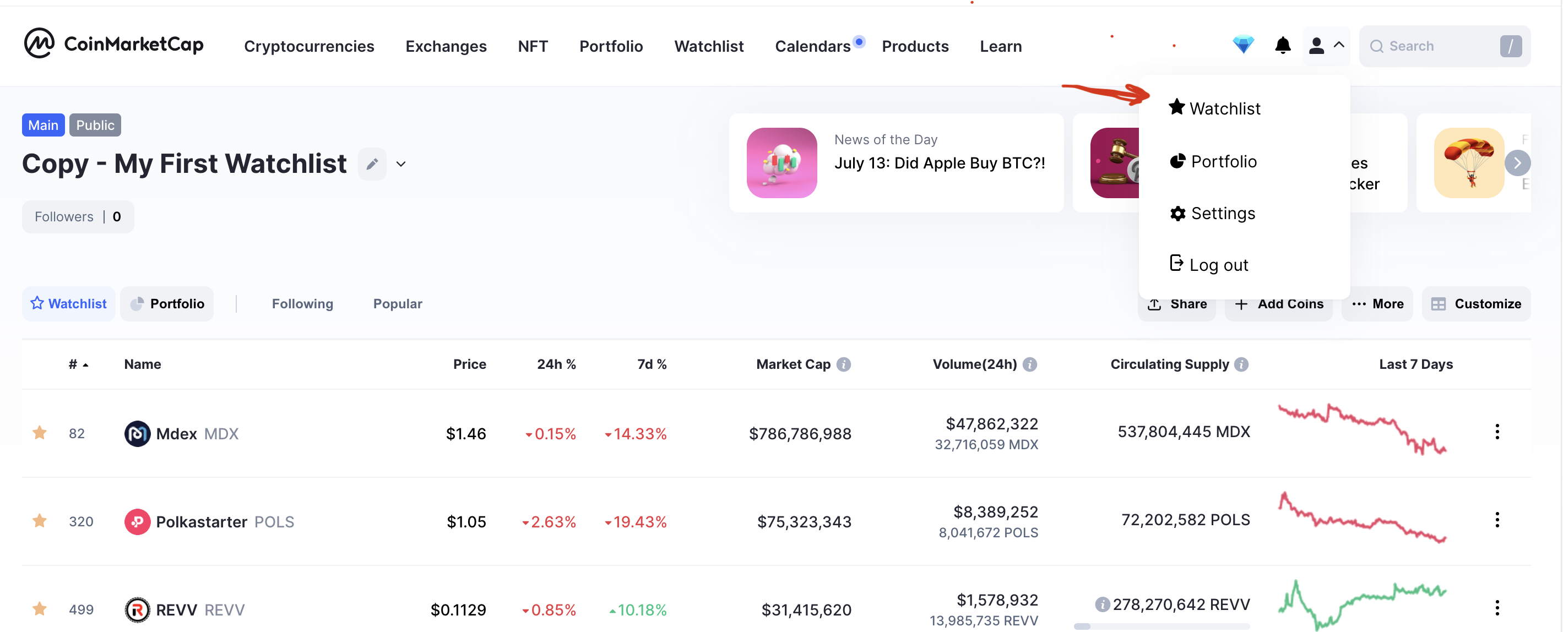Click the CoinMarketCap logo
Screen dimensions: 1563x632
point(113,43)
